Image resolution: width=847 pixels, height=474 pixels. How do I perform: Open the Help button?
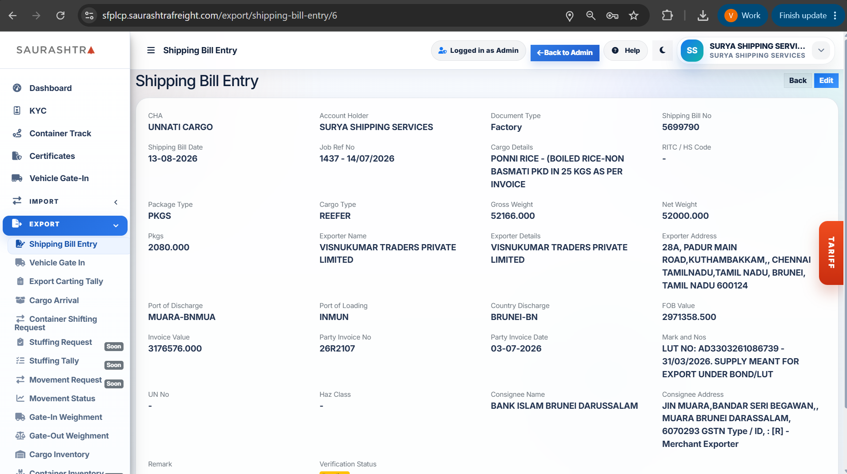[626, 51]
